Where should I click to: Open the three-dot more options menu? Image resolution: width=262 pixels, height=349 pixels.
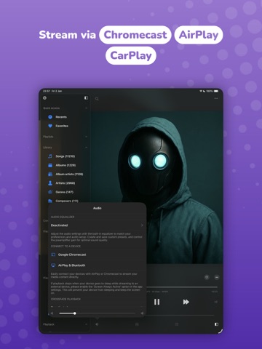point(216,98)
